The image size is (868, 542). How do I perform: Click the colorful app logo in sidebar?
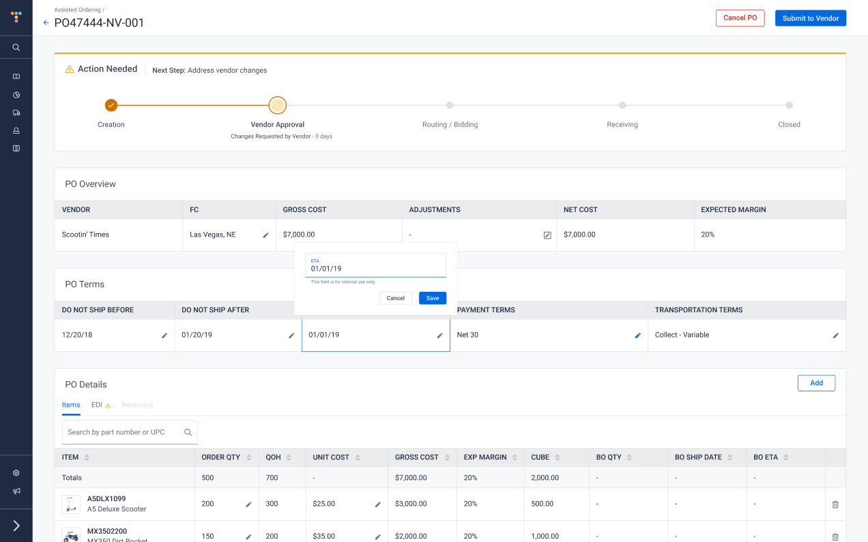click(x=16, y=17)
